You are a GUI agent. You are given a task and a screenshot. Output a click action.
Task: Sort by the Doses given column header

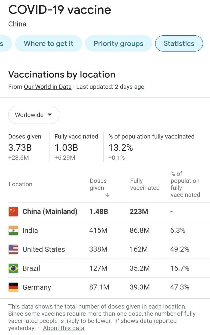[x=98, y=184]
